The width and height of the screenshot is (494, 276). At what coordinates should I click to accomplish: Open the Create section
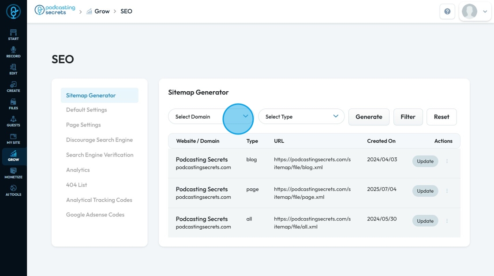tap(13, 86)
